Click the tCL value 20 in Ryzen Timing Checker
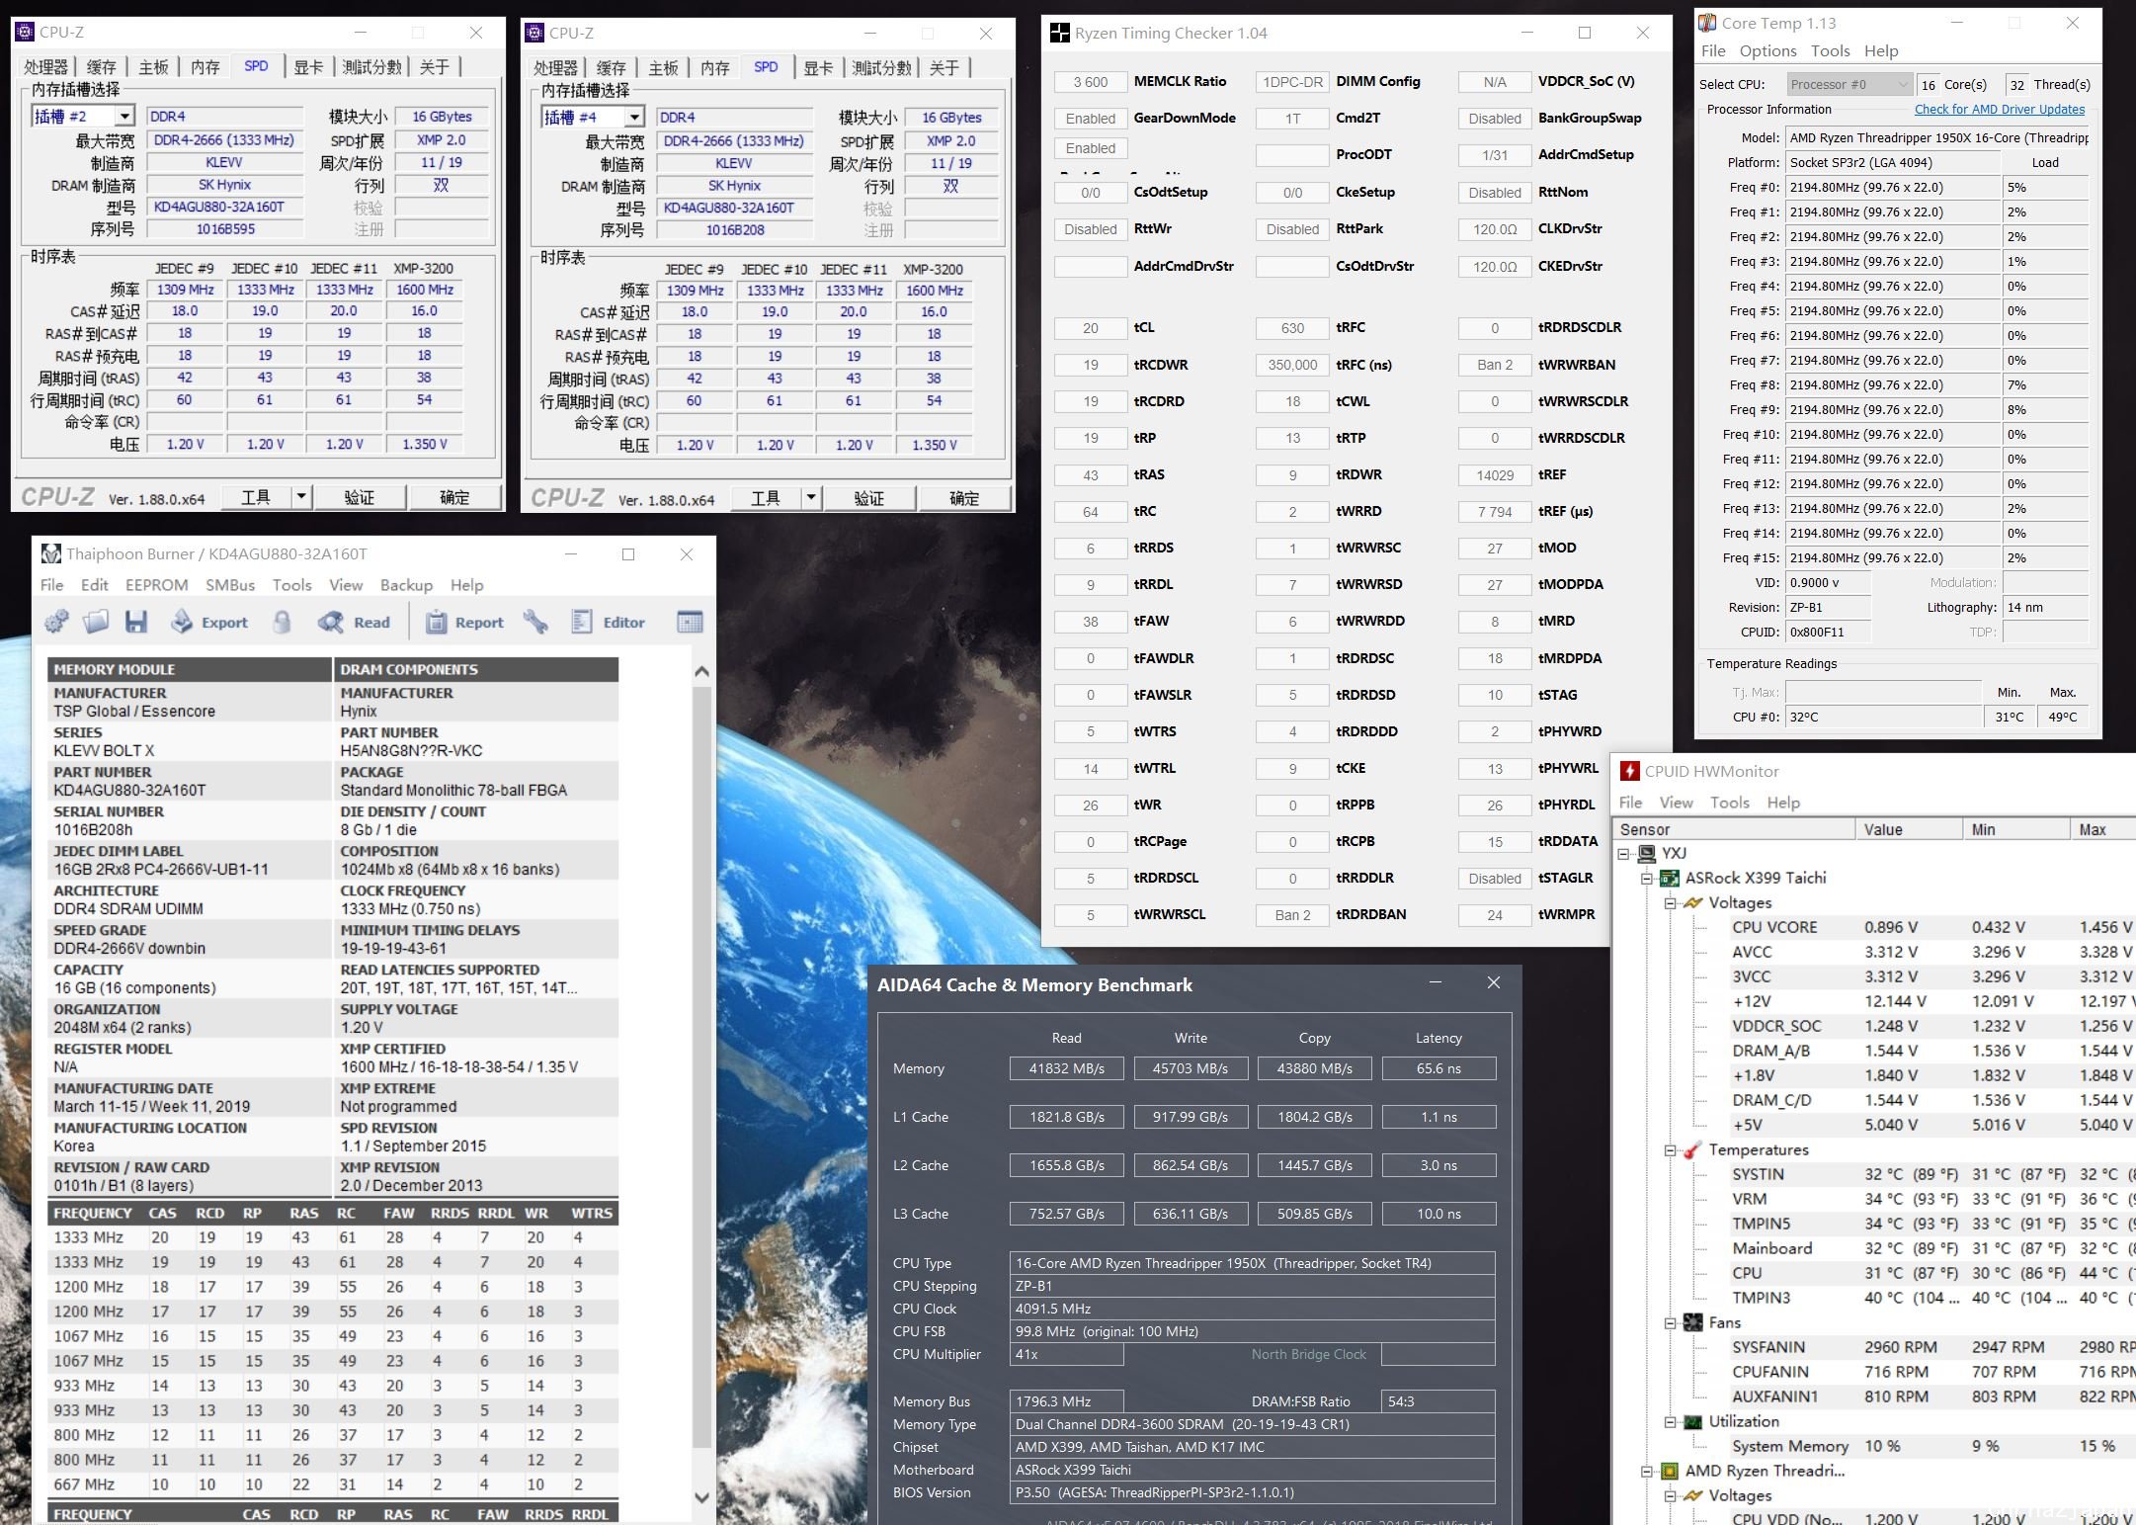The image size is (2136, 1525). (x=1090, y=327)
